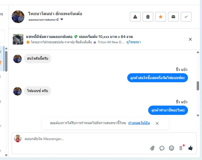The height and width of the screenshot is (160, 202).
Task: Click the chat scrollbar up arrow
Action: 198,52
